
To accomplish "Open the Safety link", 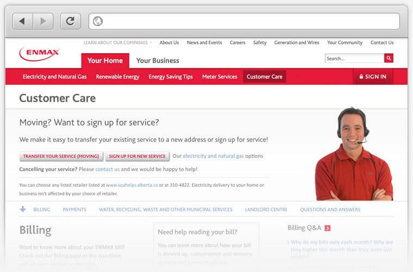I will click(260, 42).
